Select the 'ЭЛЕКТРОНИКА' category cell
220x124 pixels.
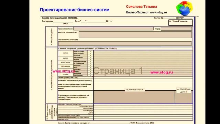(66, 62)
